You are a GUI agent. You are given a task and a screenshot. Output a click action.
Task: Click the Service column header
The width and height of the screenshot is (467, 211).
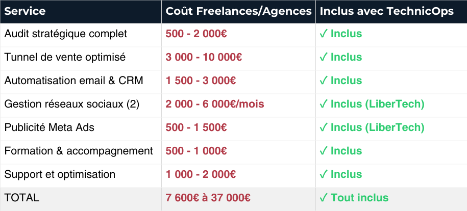(x=25, y=11)
